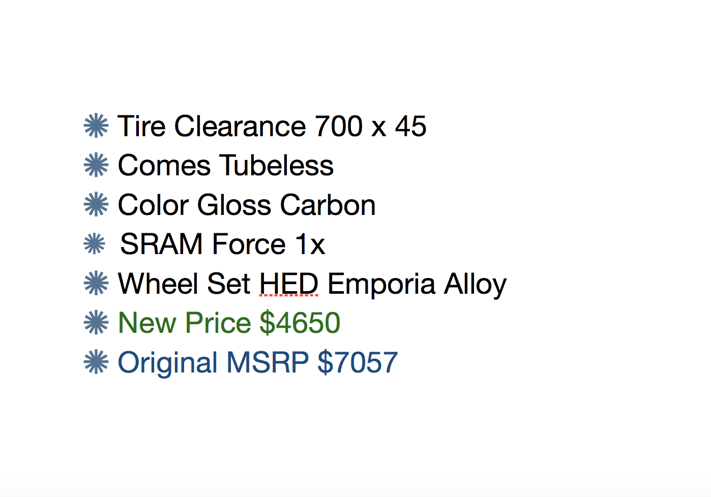Click the bullet before SRAM Force 1x
The height and width of the screenshot is (497, 711).
pyautogui.click(x=95, y=244)
